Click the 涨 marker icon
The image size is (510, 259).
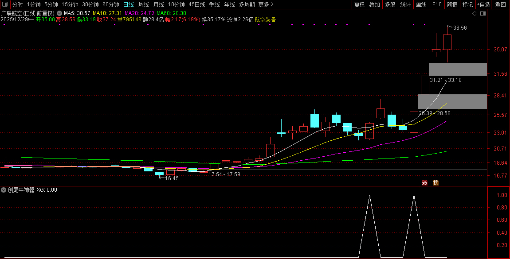coord(424,182)
